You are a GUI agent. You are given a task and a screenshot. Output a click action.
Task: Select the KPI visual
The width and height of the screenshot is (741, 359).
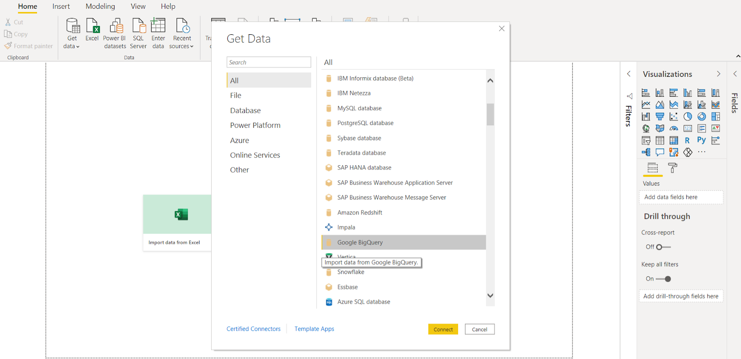coord(716,129)
